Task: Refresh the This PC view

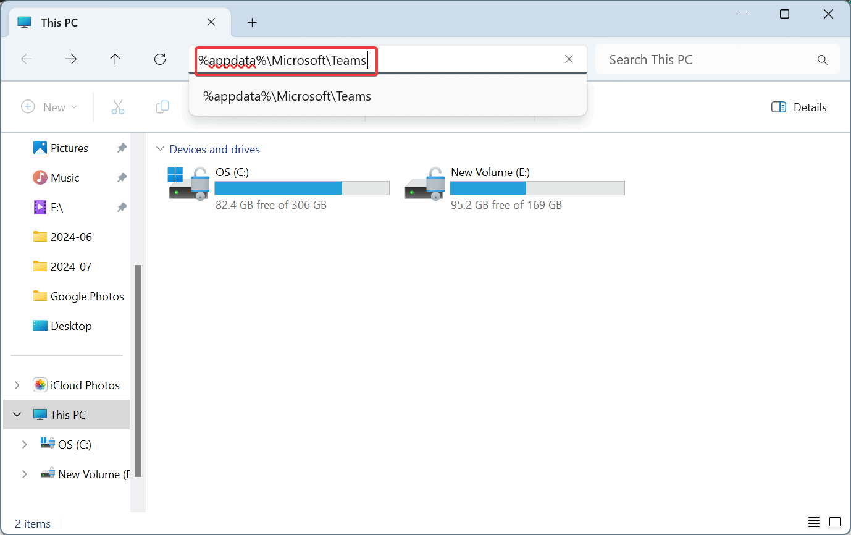Action: coord(160,59)
